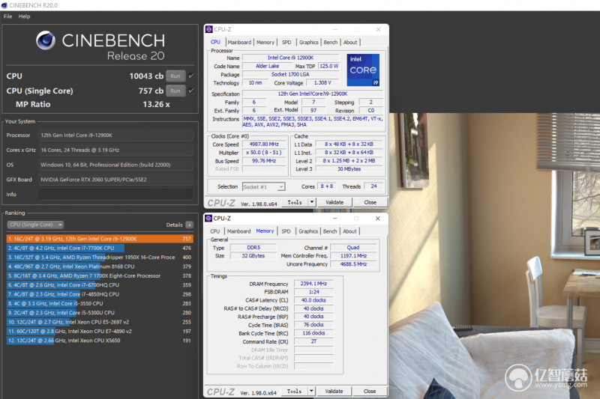Viewport: 600px width, 399px height.
Task: Click the Uncore Frequency value 4688.5 MHz
Action: click(353, 264)
